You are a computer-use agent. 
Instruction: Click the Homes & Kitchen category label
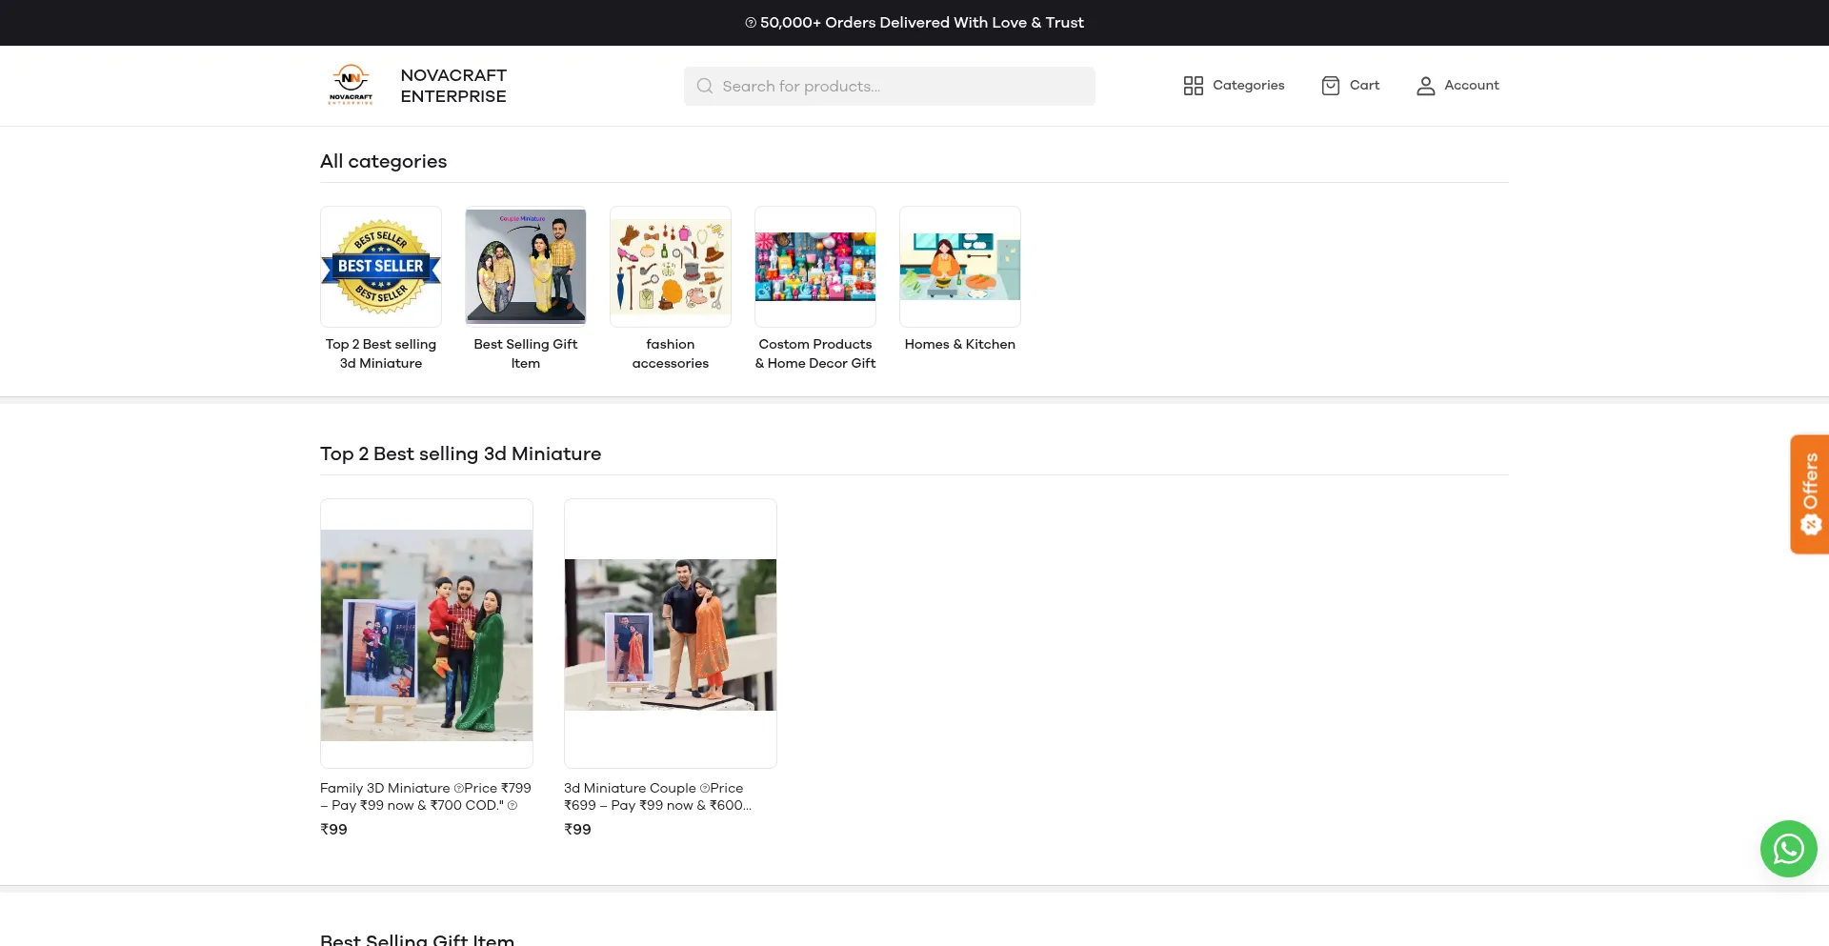[960, 344]
